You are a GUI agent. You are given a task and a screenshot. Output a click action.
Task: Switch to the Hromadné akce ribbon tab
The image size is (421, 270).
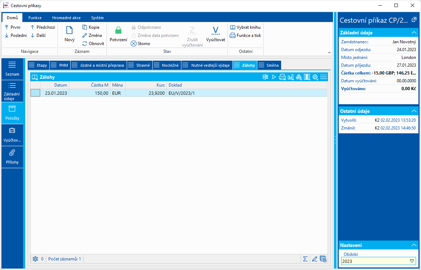pos(66,18)
